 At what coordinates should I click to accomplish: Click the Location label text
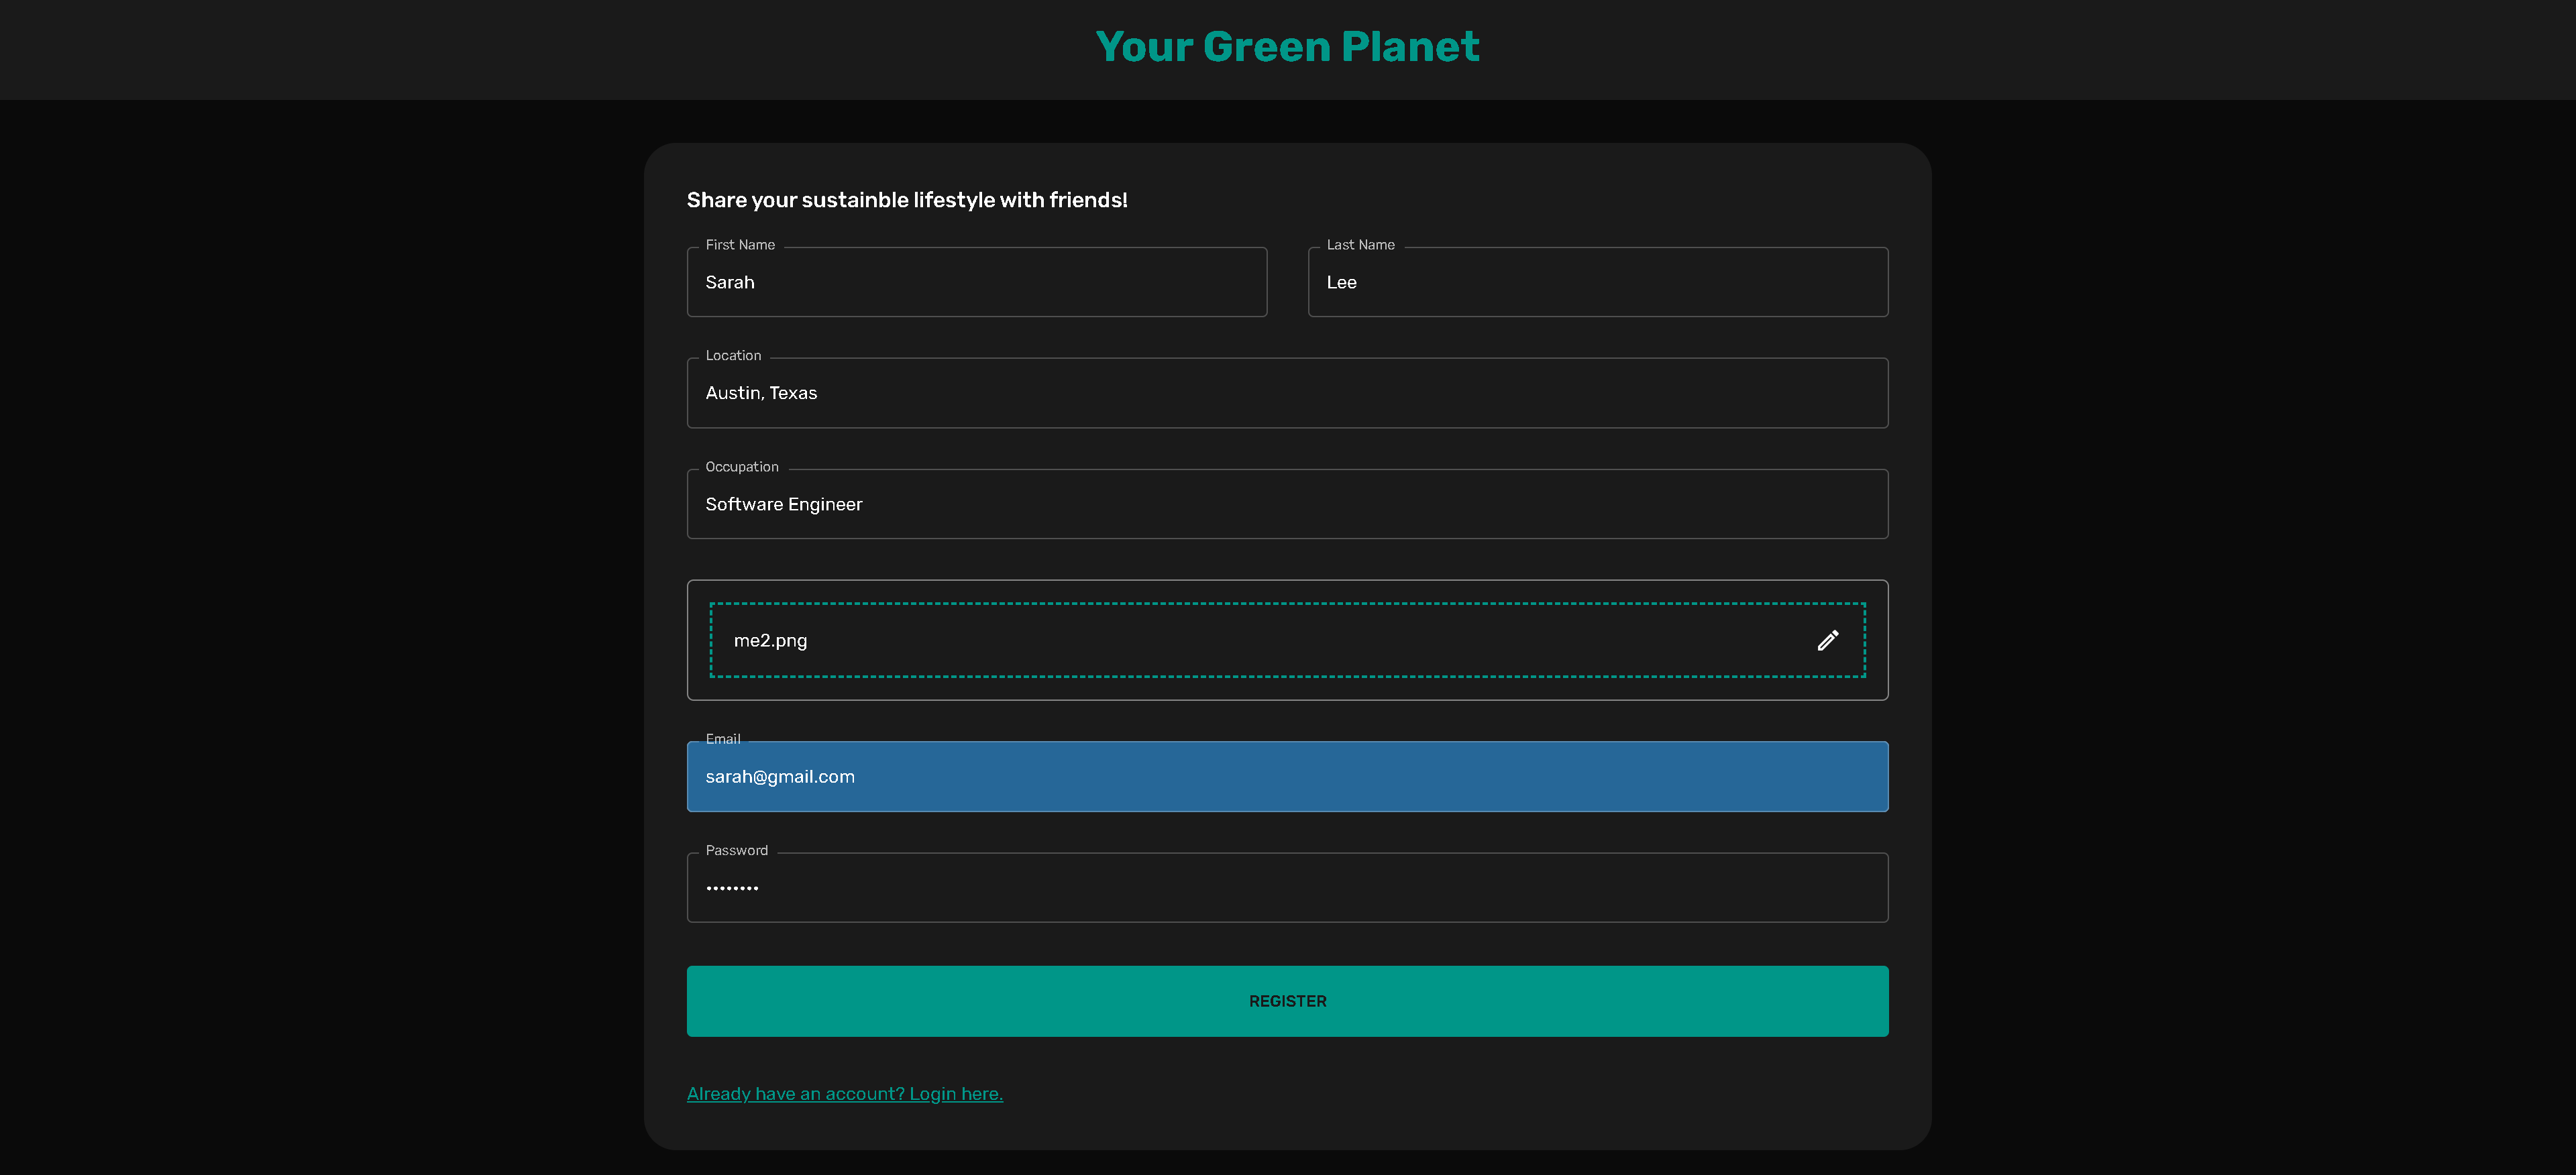pos(733,356)
